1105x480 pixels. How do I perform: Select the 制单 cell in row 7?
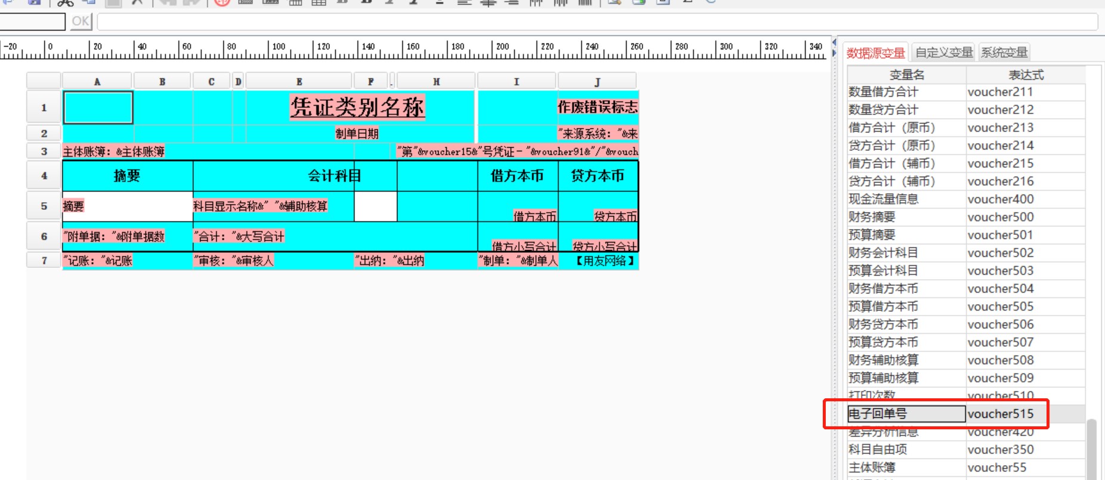[x=517, y=261]
